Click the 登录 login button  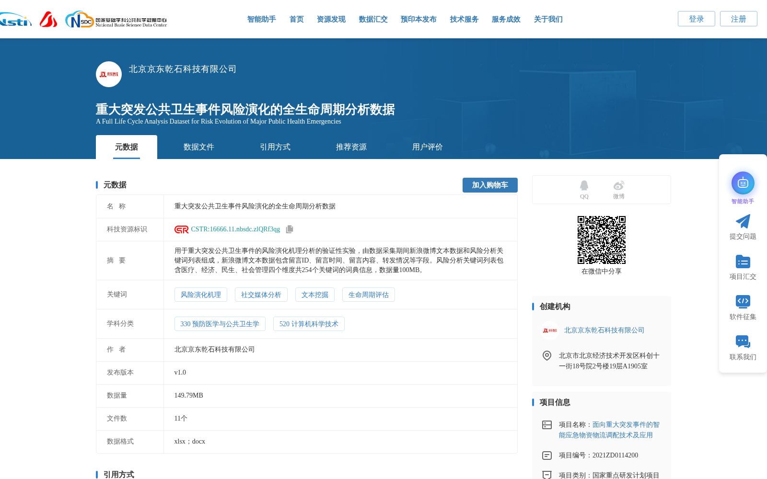tap(697, 19)
